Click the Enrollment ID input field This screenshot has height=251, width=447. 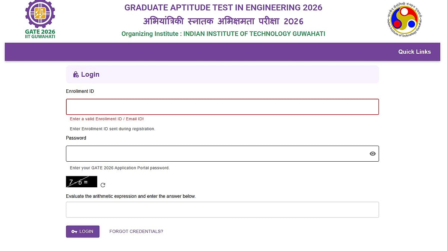click(x=222, y=107)
